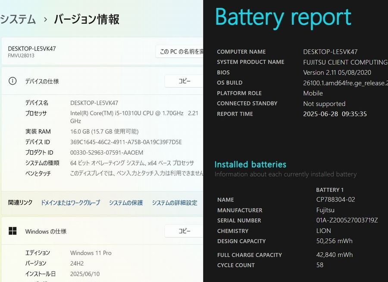Click the cycle count value 58
The width and height of the screenshot is (388, 282).
pyautogui.click(x=320, y=265)
